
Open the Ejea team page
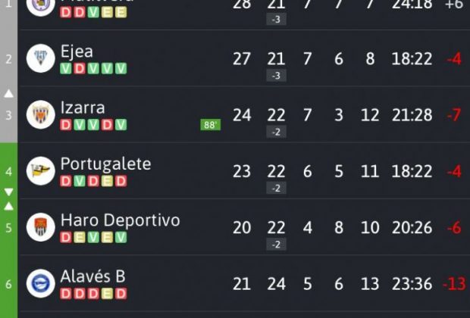[x=77, y=51]
